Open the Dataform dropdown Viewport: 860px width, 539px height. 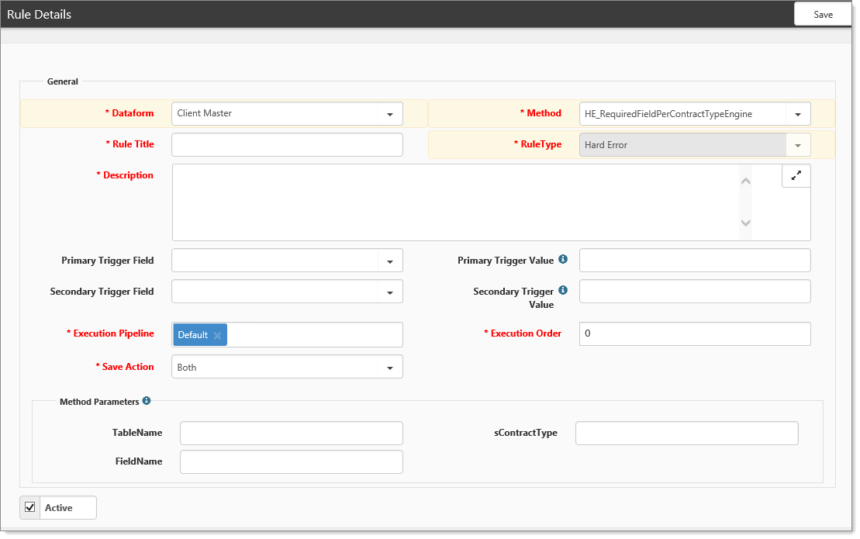tap(389, 114)
